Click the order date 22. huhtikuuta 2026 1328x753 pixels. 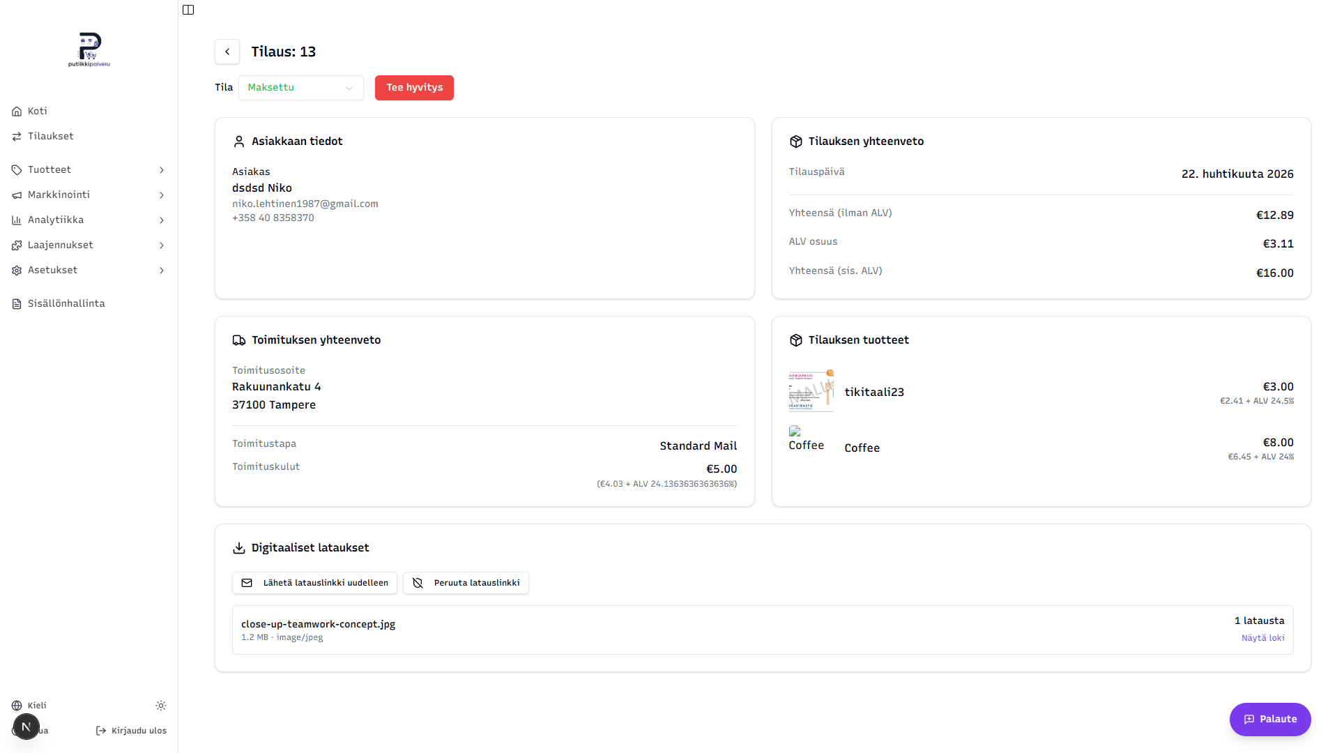(1237, 174)
